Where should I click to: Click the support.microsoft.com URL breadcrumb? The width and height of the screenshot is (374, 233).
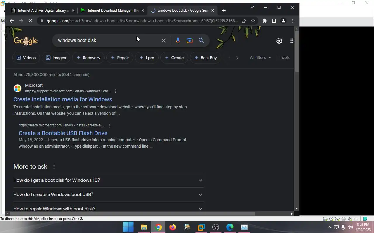click(68, 91)
